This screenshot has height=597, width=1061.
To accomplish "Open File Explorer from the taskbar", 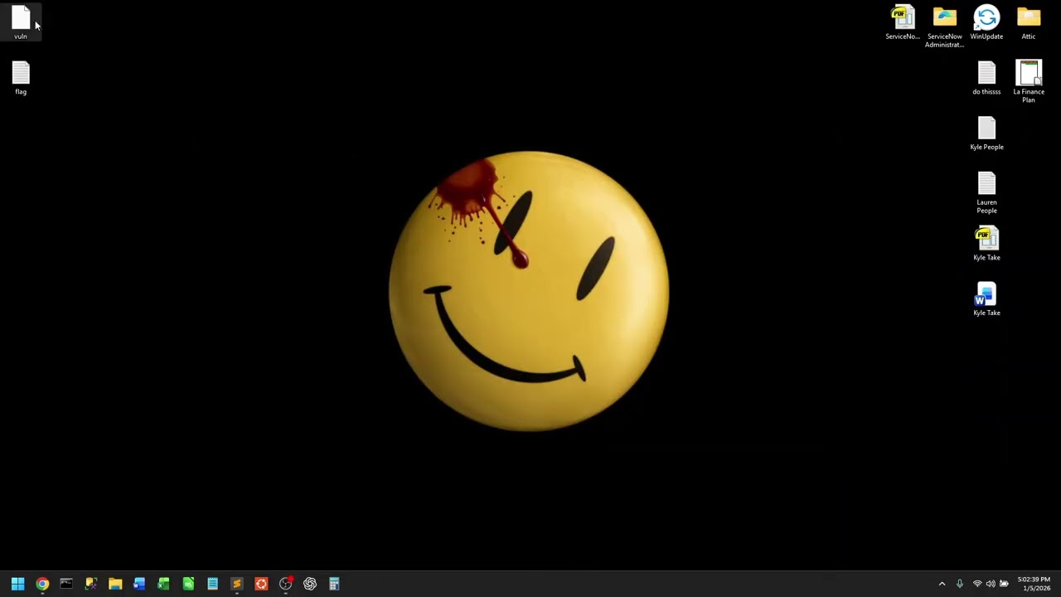I will (115, 584).
